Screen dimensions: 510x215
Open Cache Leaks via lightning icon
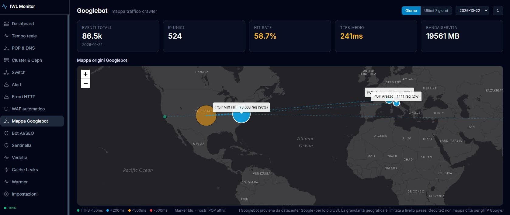pos(6,170)
